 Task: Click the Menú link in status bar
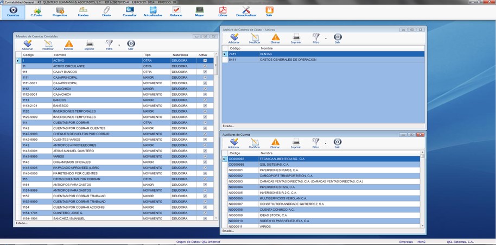click(421, 242)
